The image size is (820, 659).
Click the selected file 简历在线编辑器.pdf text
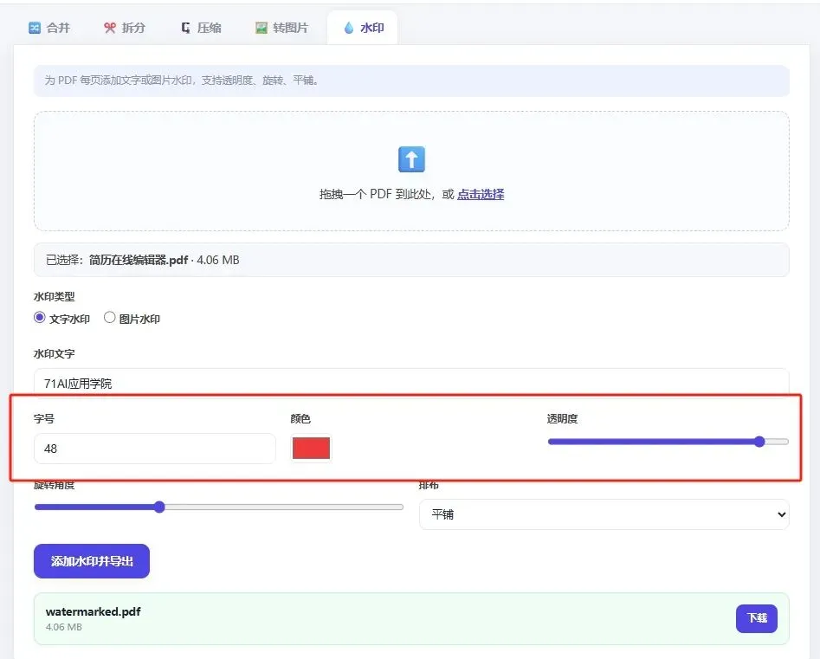click(139, 260)
